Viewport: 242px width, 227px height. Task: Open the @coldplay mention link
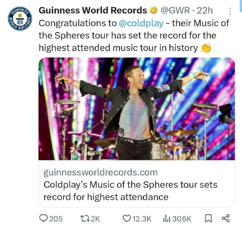[x=141, y=23]
